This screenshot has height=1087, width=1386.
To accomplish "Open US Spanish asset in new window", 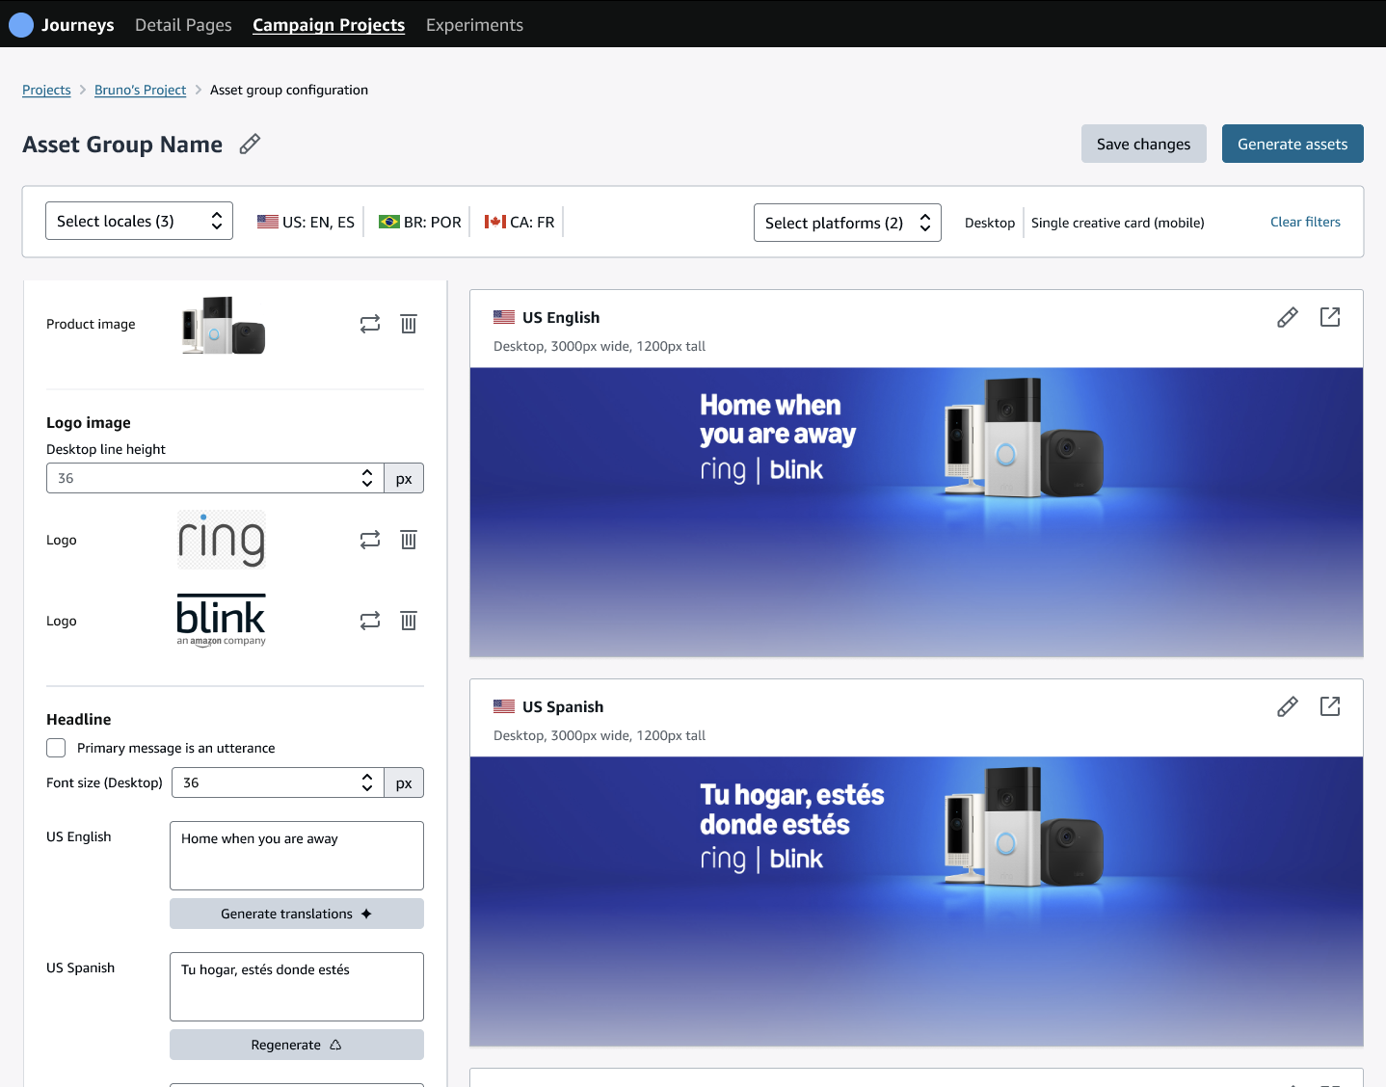I will coord(1330,706).
